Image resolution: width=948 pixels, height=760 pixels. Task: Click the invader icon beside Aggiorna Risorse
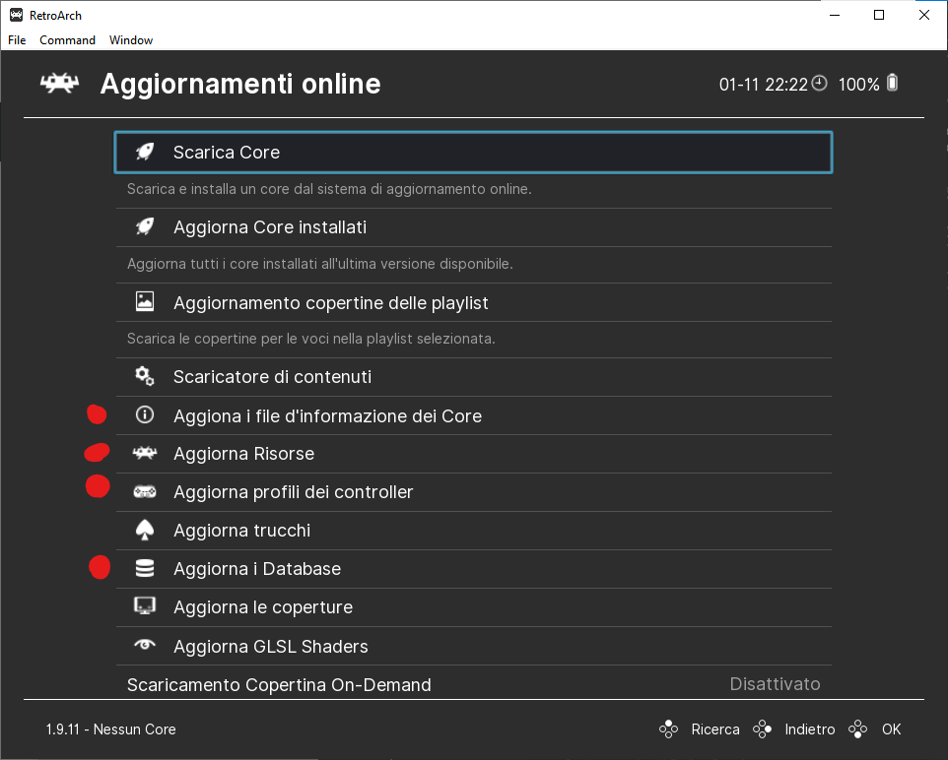145,453
